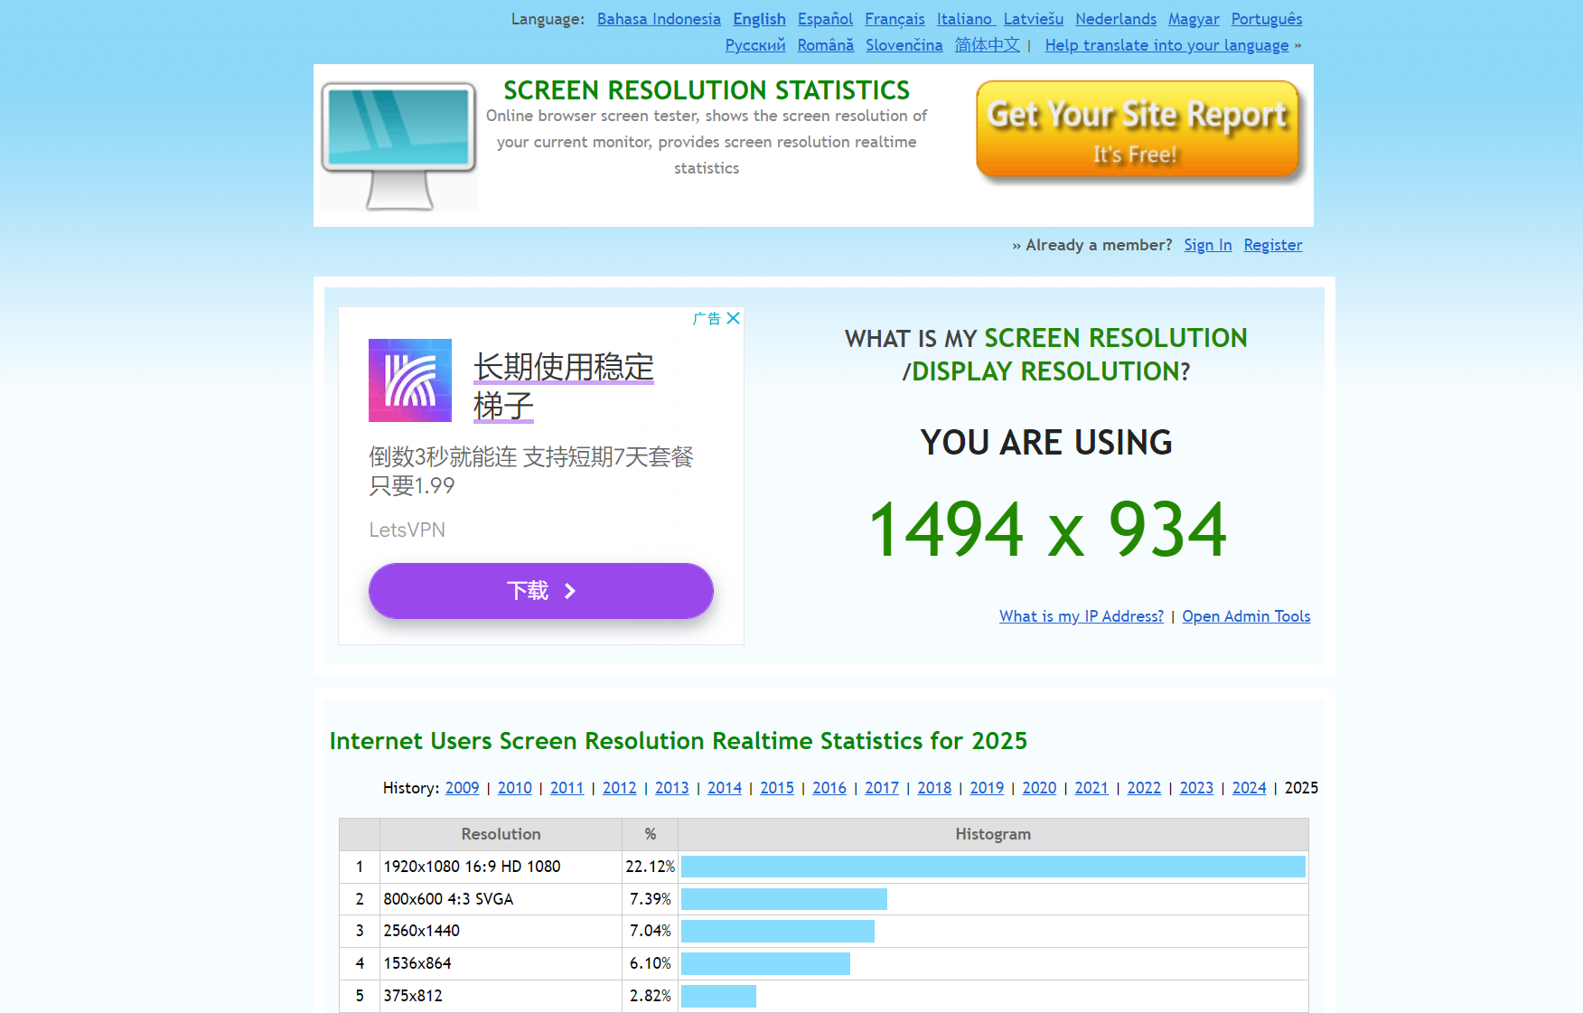The width and height of the screenshot is (1583, 1013).
Task: Select the 2024 history year
Action: point(1248,787)
